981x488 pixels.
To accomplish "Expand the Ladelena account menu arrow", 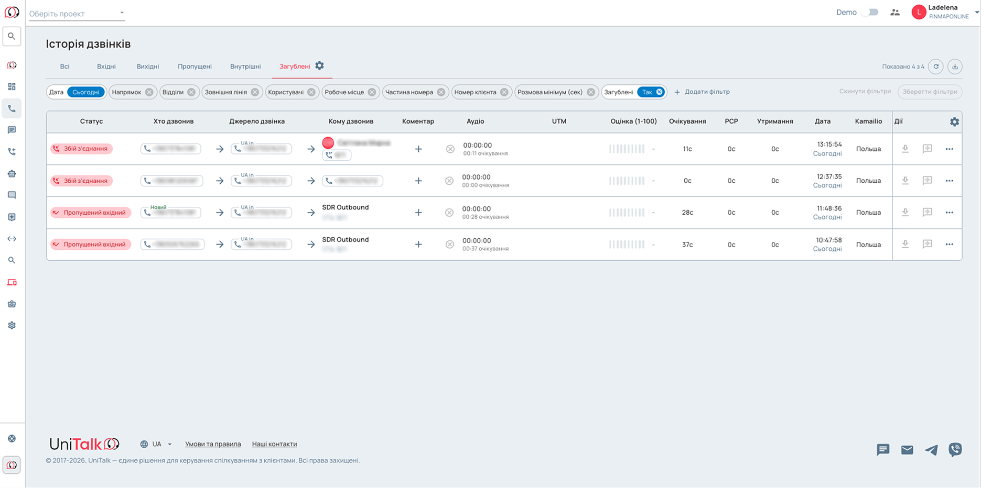I will (977, 13).
